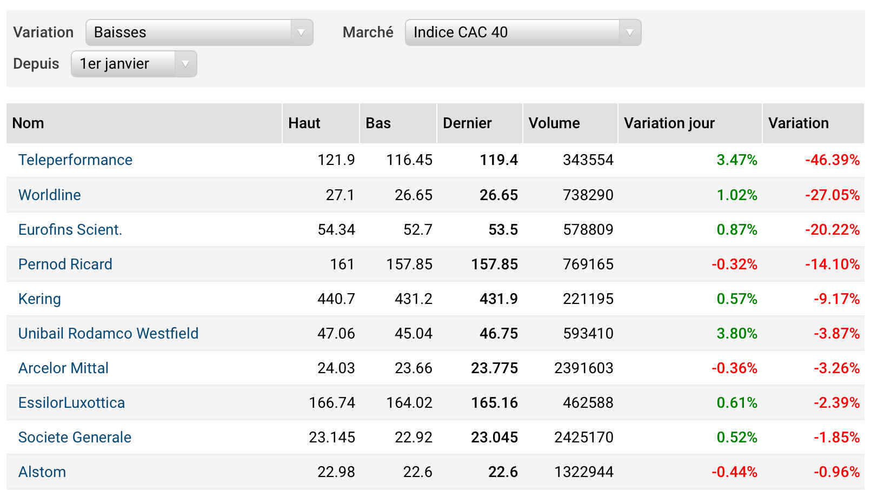Open Pernod Ricard stock page
This screenshot has height=490, width=871.
coord(65,264)
